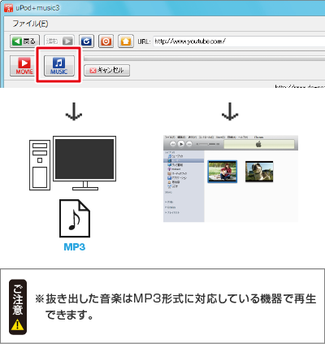Go to the home page icon
325x344 pixels.
(126, 41)
